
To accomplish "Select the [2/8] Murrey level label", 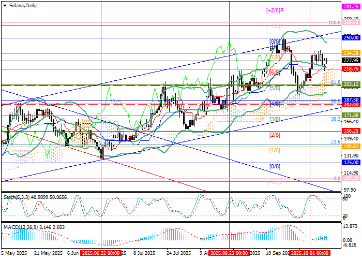I will point(275,135).
